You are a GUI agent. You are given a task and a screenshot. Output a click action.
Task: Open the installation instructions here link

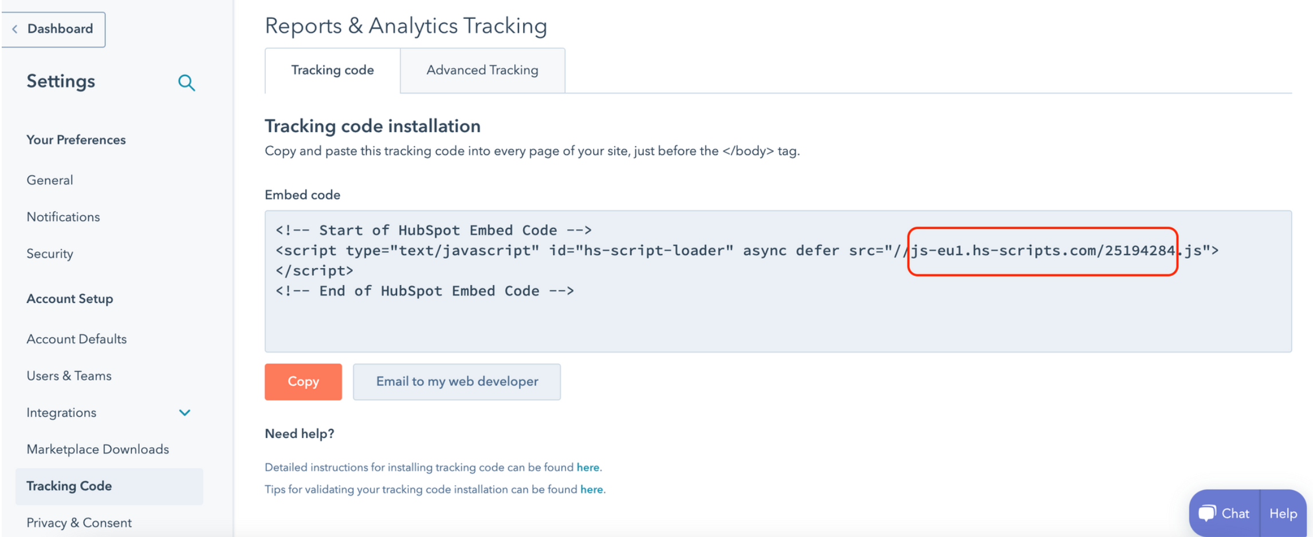[588, 467]
